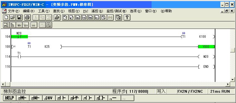
Task: Insert output coil with F7 button
Action: pyautogui.click(x=88, y=98)
